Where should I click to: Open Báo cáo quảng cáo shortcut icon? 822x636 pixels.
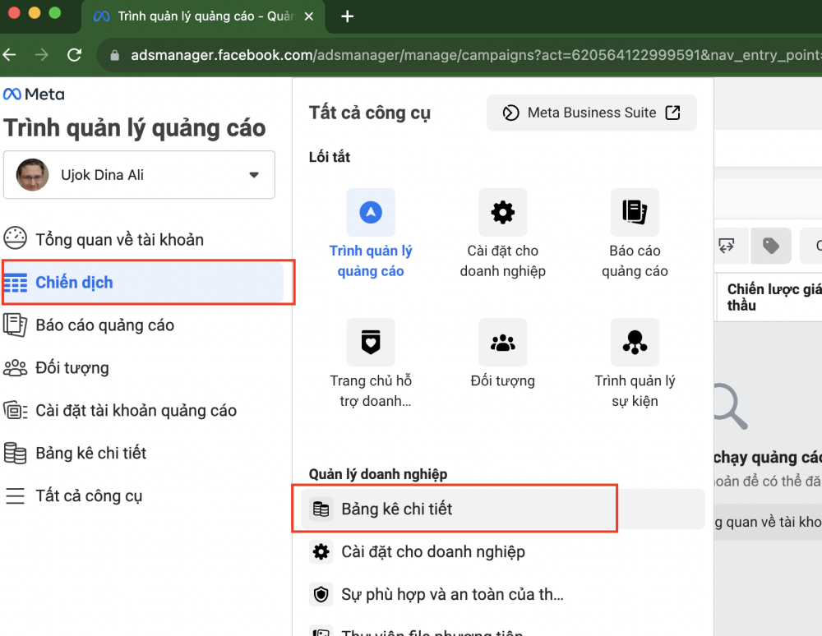(x=635, y=212)
